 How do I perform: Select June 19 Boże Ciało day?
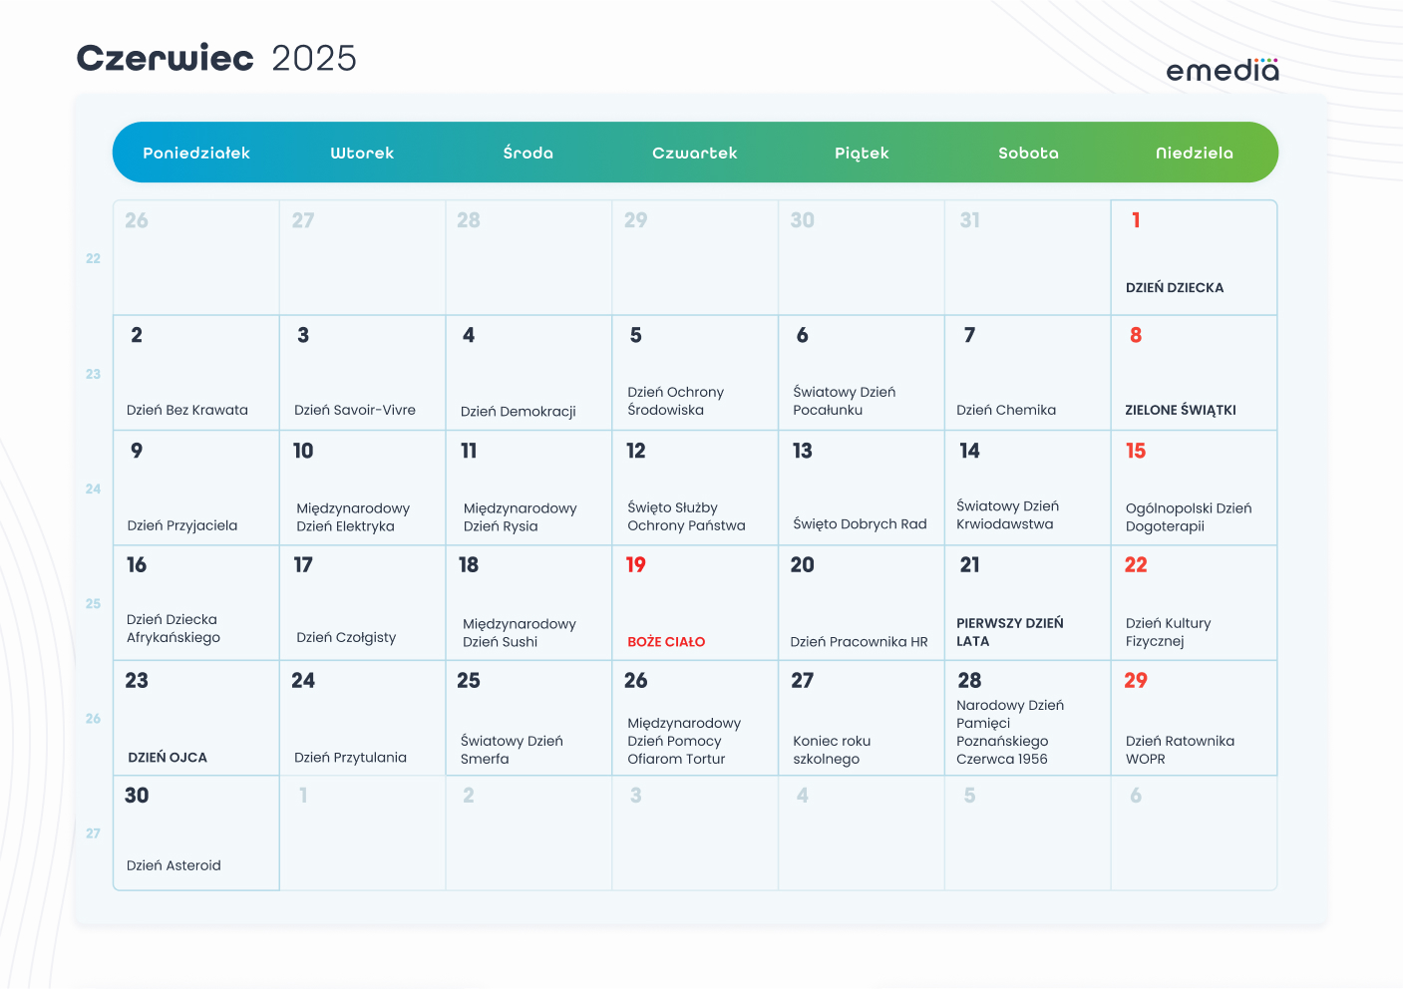pos(695,602)
